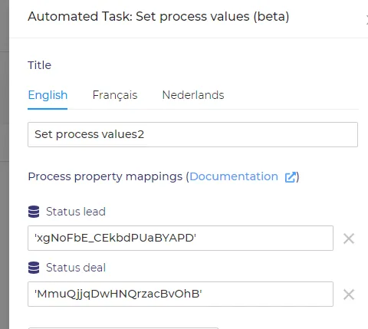Focus the Status deal value field
Image resolution: width=368 pixels, height=329 pixels.
(x=180, y=294)
